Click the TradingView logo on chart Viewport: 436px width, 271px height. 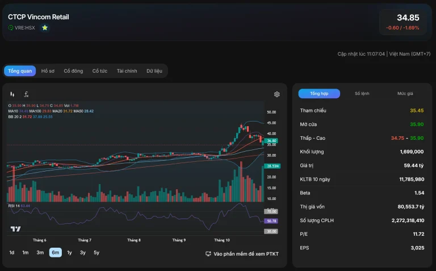(x=15, y=229)
